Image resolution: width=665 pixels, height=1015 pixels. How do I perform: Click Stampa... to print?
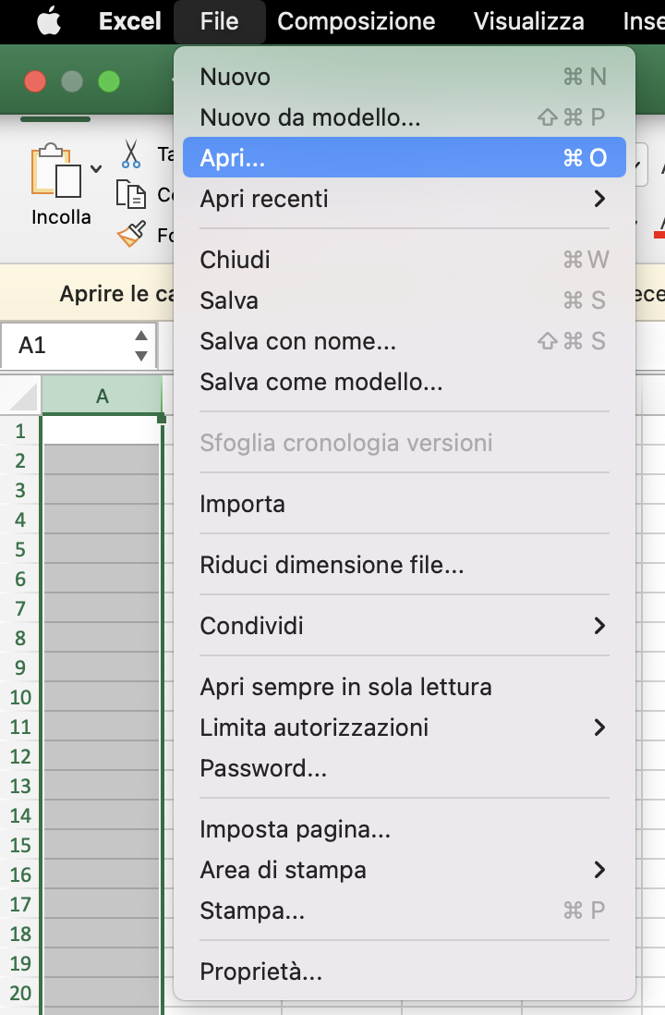[x=405, y=911]
